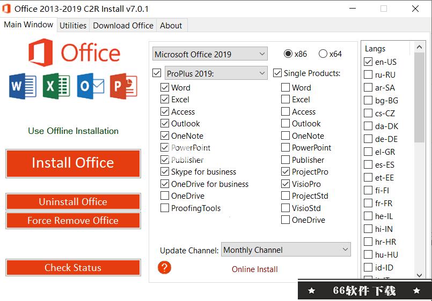Viewport: 432px width, 301px height.
Task: Start installation with Install Office button
Action: click(x=73, y=163)
